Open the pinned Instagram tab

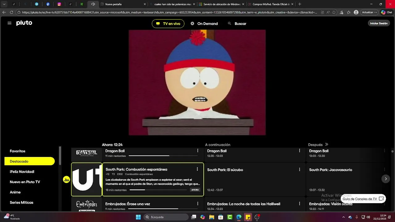(x=59, y=4)
